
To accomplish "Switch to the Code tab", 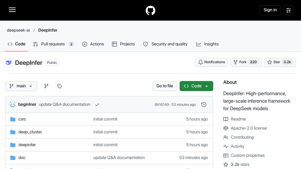I will pyautogui.click(x=17, y=44).
